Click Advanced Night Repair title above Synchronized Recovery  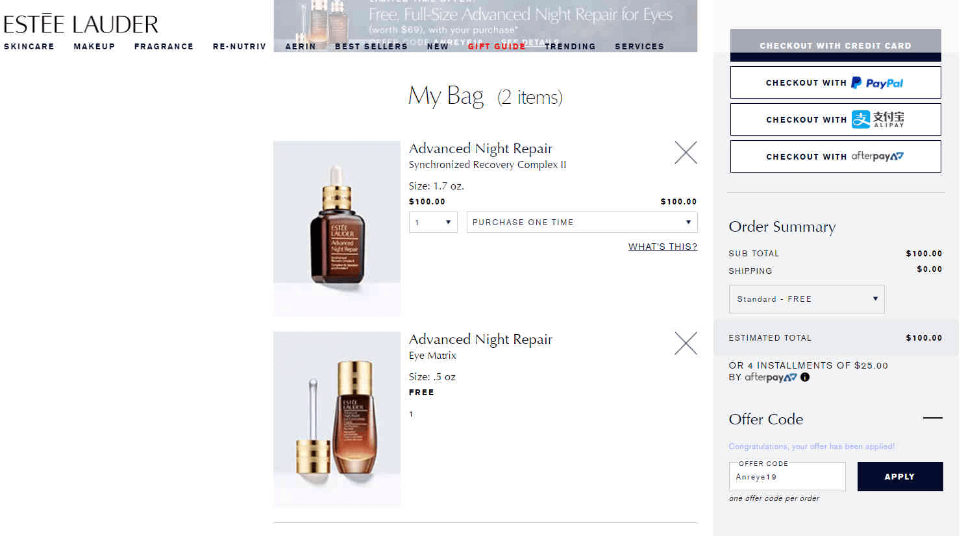(x=480, y=149)
